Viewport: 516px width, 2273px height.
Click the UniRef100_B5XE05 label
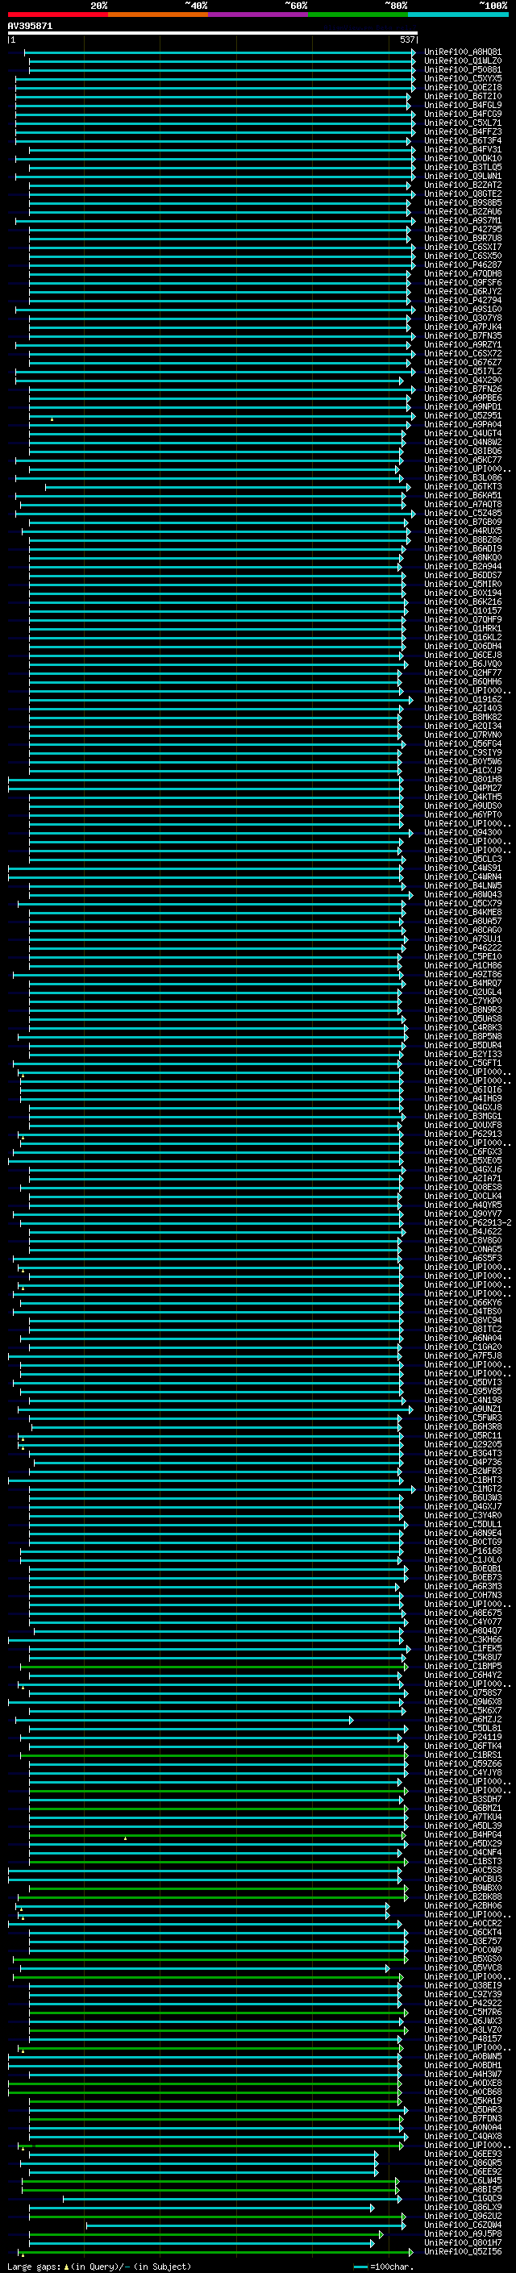coord(463,1161)
